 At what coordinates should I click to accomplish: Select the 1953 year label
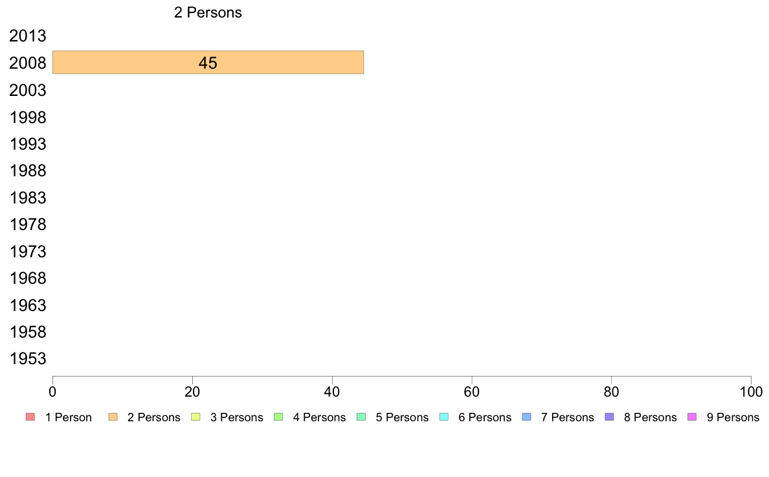pos(28,358)
